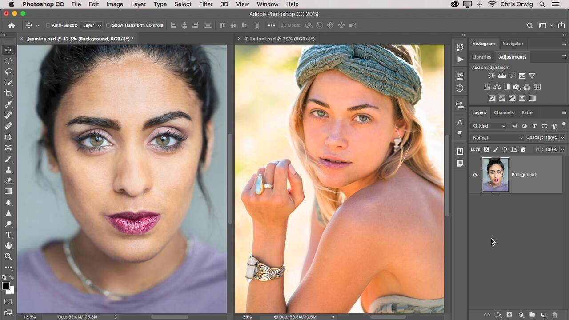Open the Normal blend mode dropdown
Image resolution: width=569 pixels, height=320 pixels.
498,138
